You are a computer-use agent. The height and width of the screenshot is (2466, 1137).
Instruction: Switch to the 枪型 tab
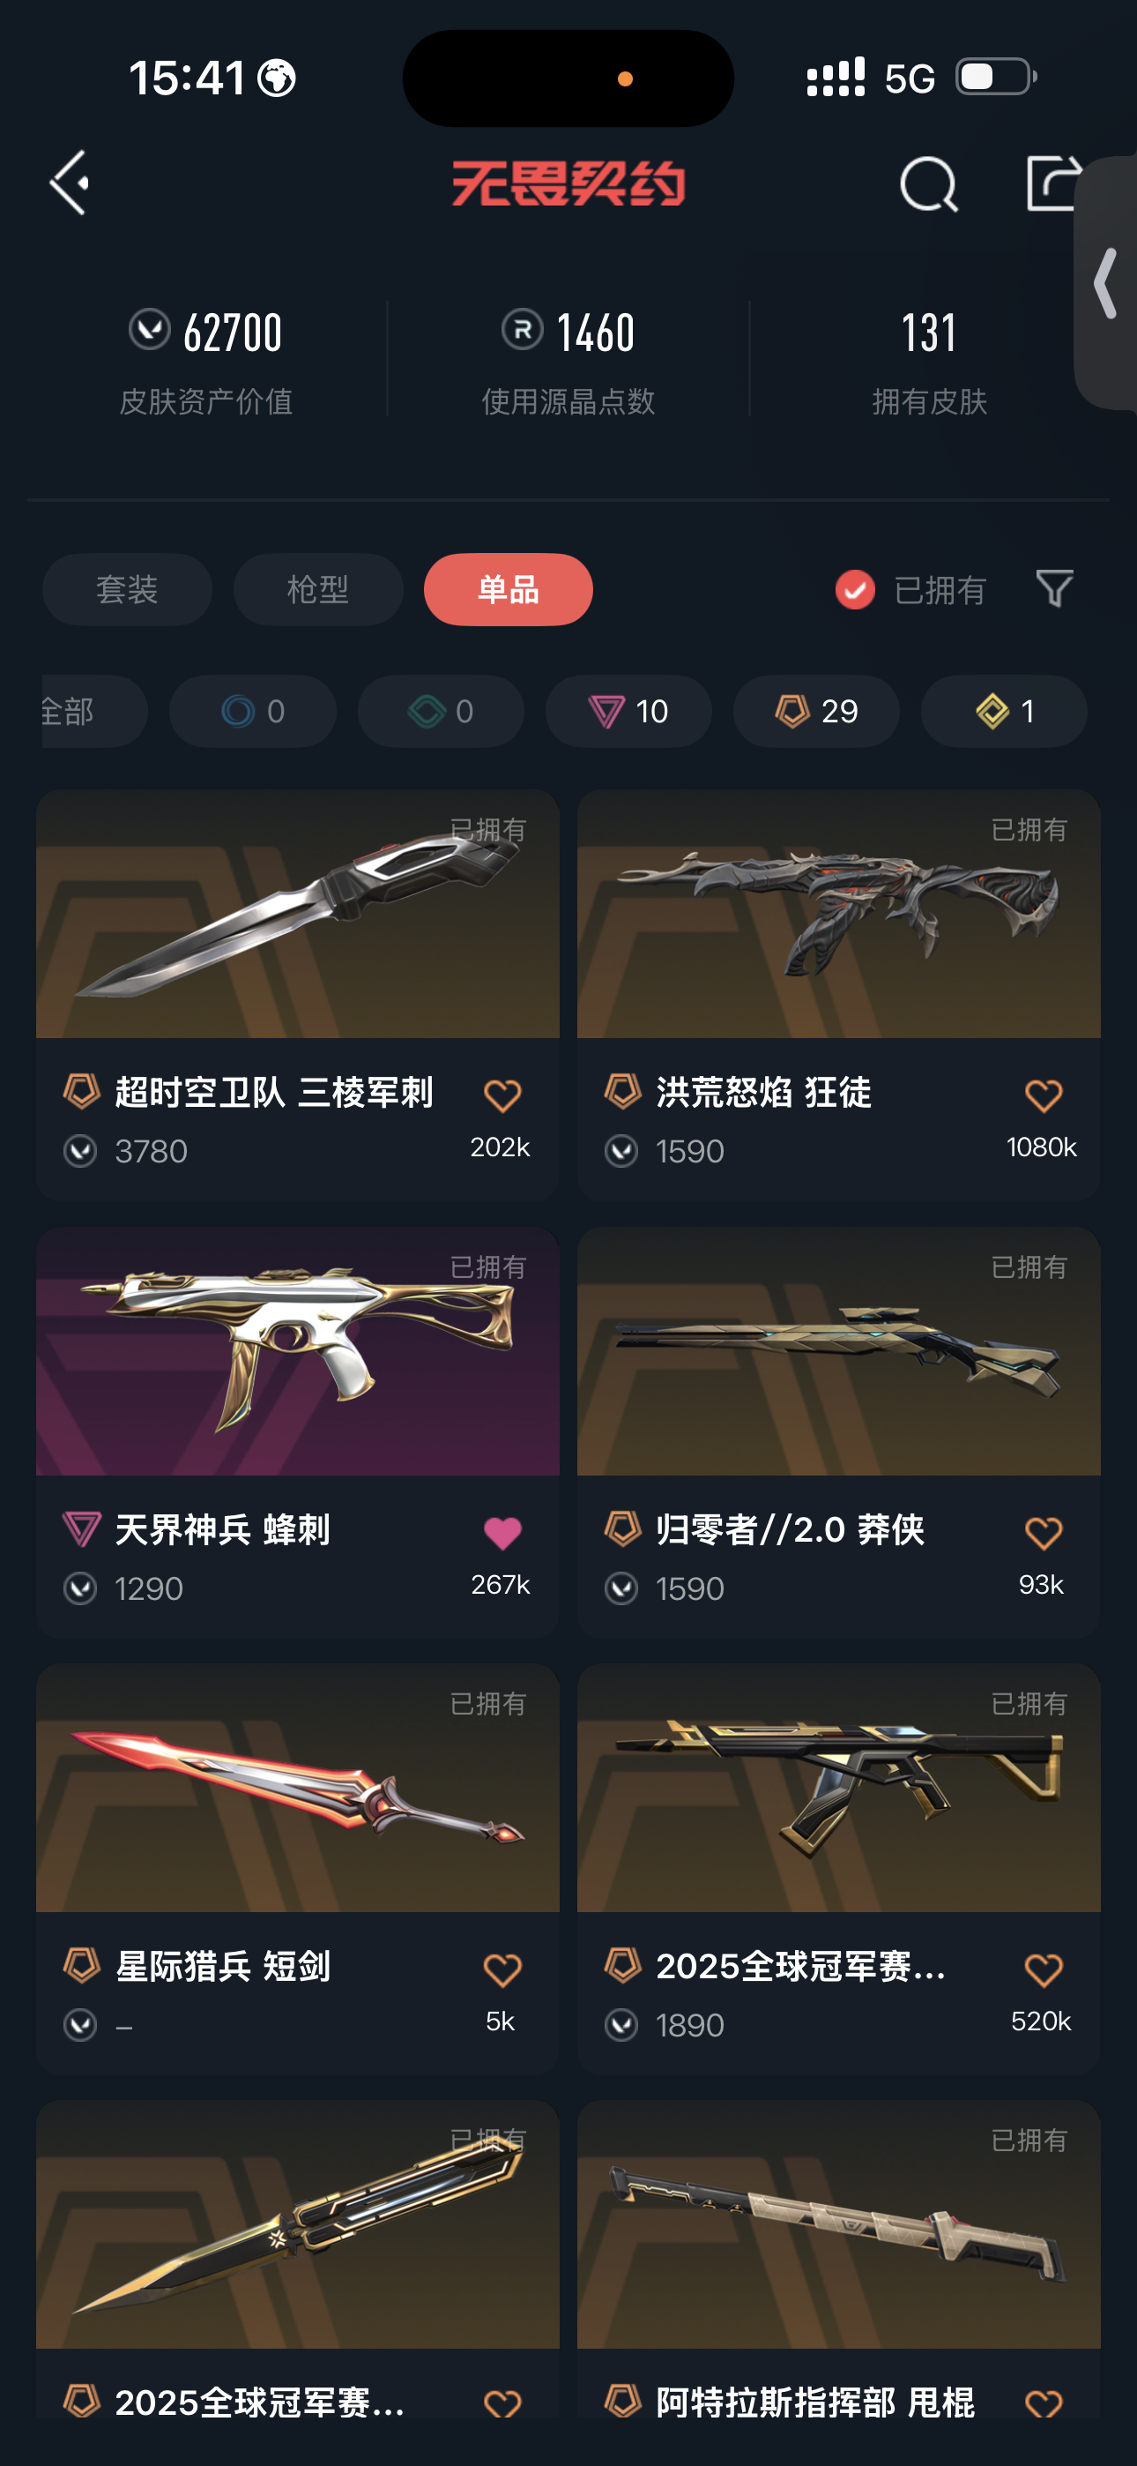coord(318,590)
